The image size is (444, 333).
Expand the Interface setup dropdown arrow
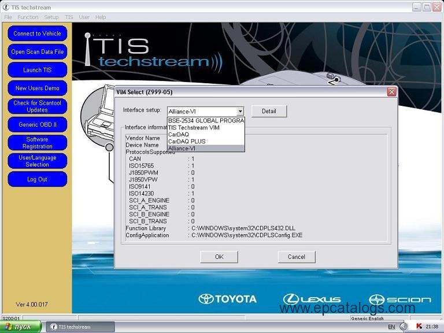tap(240, 111)
